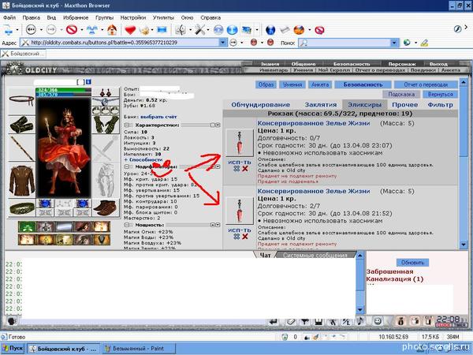Click the smiley face icon in chat bar
473x355 pixels.
378,321
